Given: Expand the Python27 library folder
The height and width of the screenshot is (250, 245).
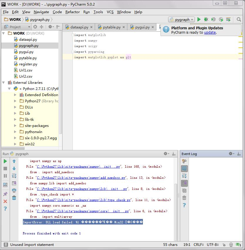Looking at the screenshot, I should tap(15, 101).
